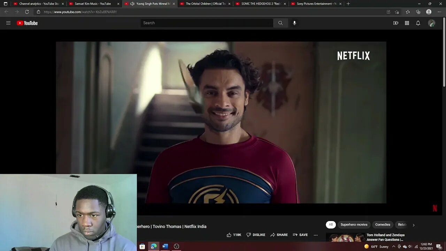Select the Superhero movies chip
Image resolution: width=446 pixels, height=251 pixels.
click(x=354, y=225)
